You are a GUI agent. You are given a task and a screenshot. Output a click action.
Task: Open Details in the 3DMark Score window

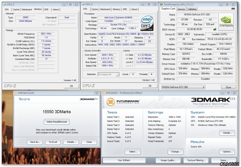pyautogui.click(x=71, y=142)
